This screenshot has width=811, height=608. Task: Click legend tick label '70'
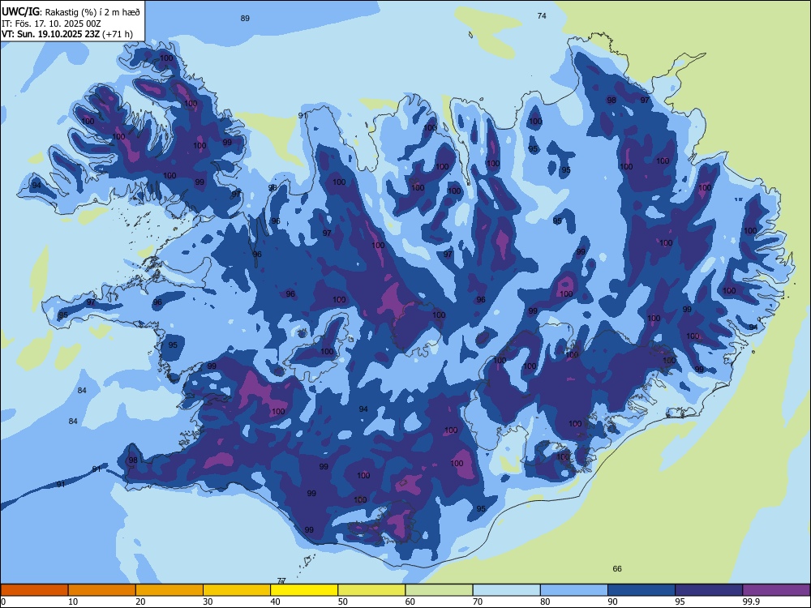point(478,602)
